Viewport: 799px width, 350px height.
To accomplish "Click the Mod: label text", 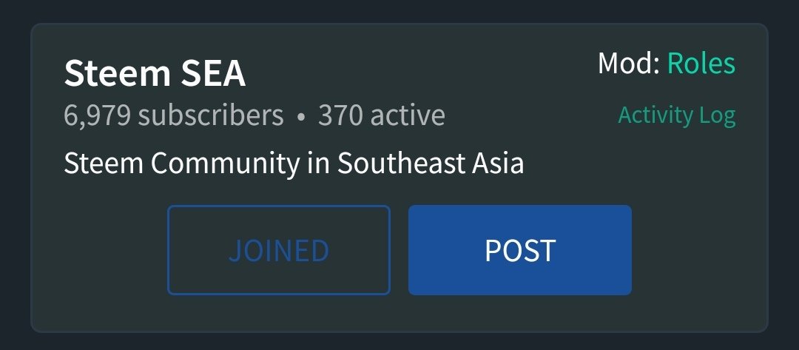I will tap(629, 64).
